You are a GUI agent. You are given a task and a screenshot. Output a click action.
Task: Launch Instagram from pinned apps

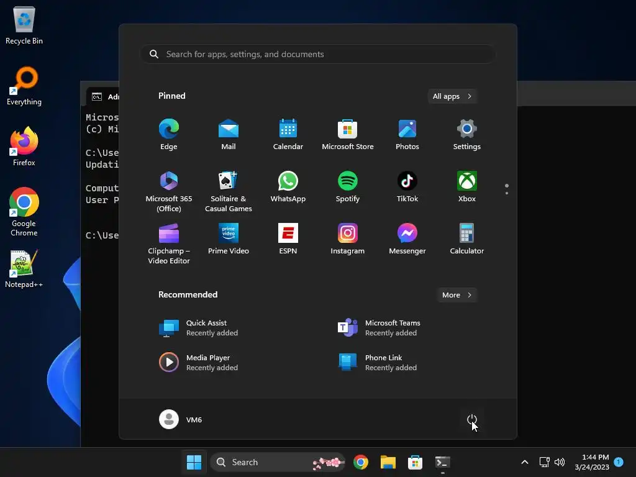tap(348, 239)
